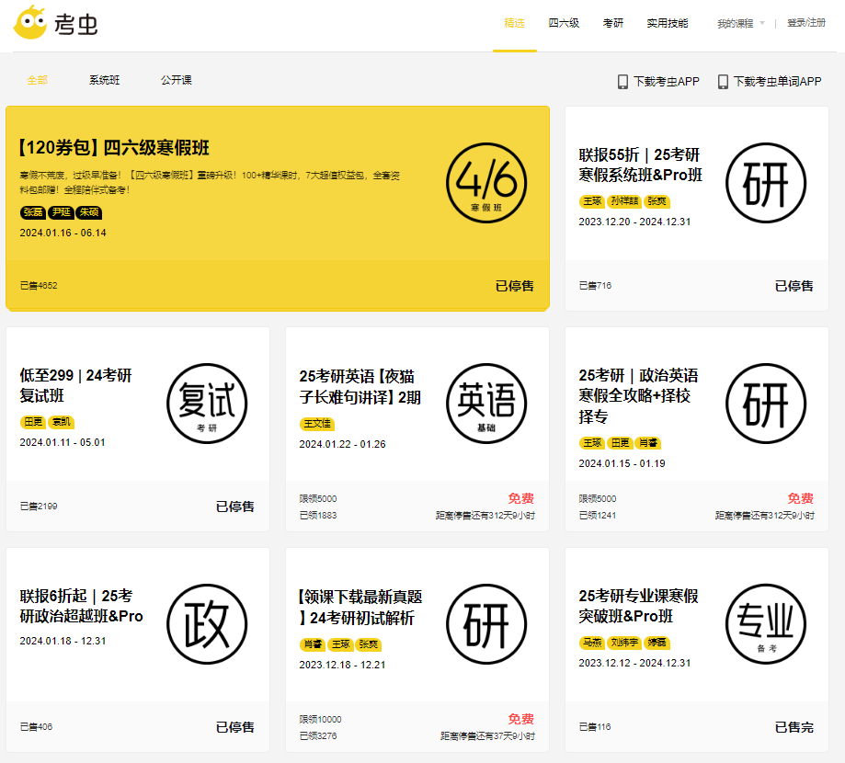The width and height of the screenshot is (845, 763).
Task: Click 研 circle badge on 24考研初试解析 card
Action: click(486, 624)
